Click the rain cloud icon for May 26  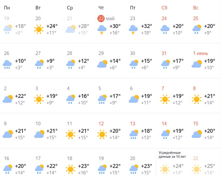click(8, 64)
